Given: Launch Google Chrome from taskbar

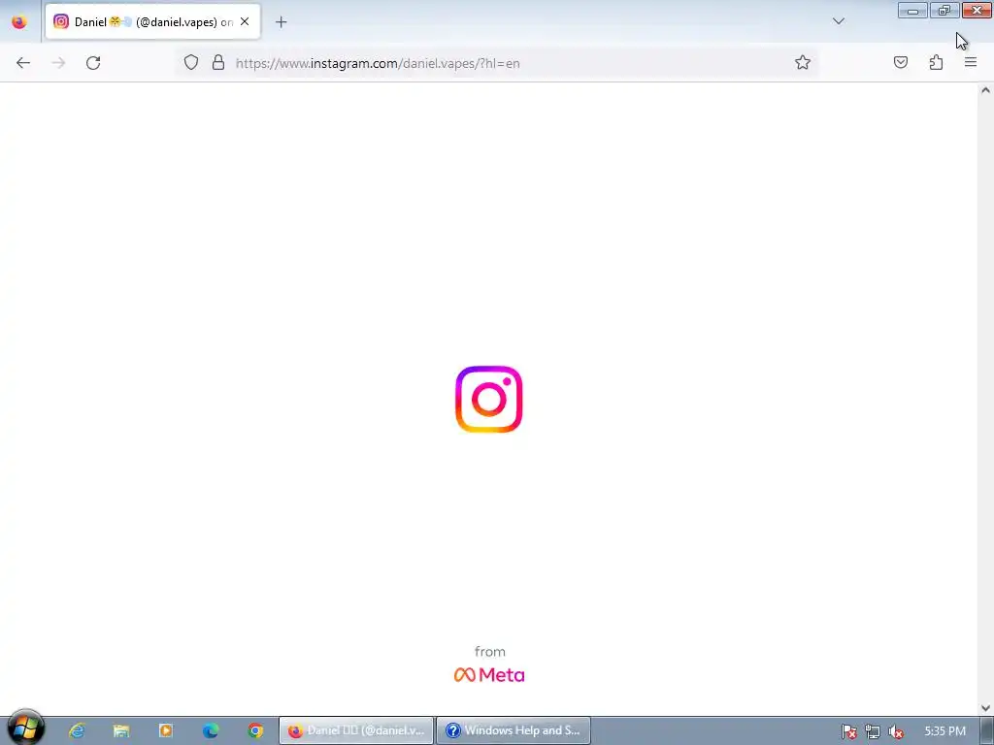Looking at the screenshot, I should (x=255, y=730).
